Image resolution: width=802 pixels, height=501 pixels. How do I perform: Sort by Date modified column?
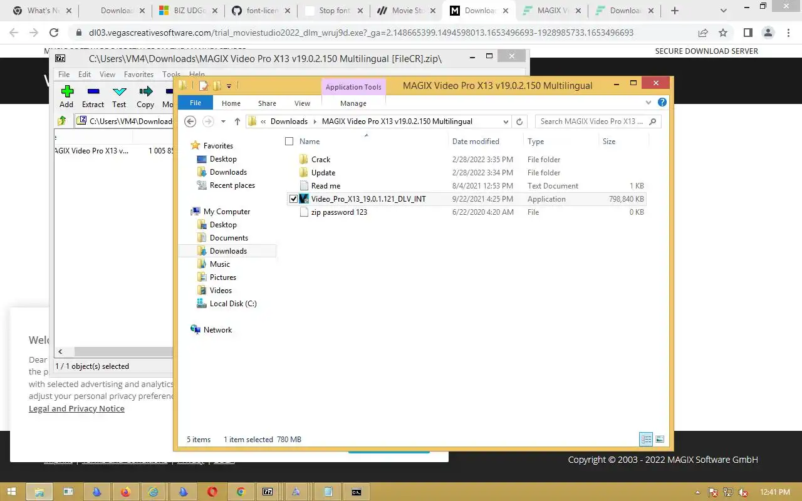[476, 142]
